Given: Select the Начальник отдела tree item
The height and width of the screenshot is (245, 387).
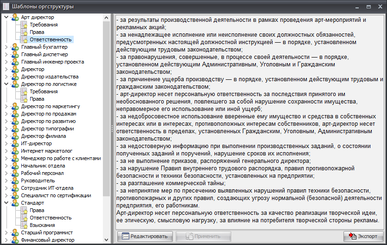Looking at the screenshot, I should [43, 166].
